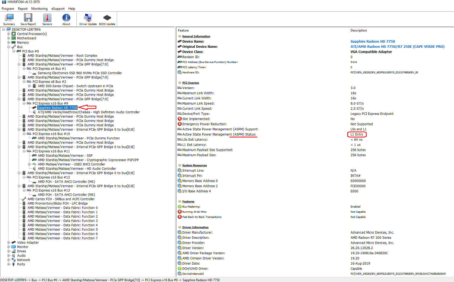Click the DESKTOP-LERTRF6 computer icon

pyautogui.click(x=9, y=29)
